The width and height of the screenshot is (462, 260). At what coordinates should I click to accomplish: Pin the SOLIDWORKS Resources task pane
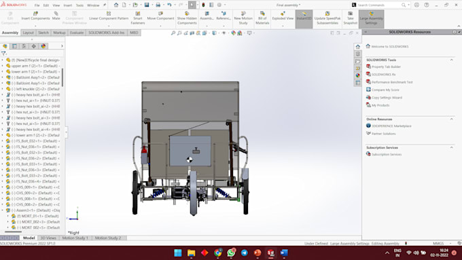459,32
